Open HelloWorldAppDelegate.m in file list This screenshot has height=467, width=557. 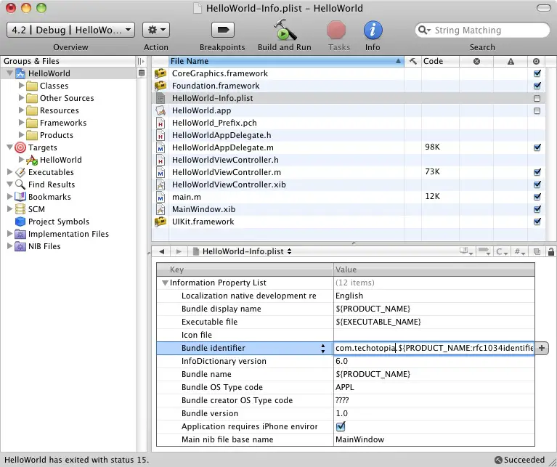click(x=221, y=147)
